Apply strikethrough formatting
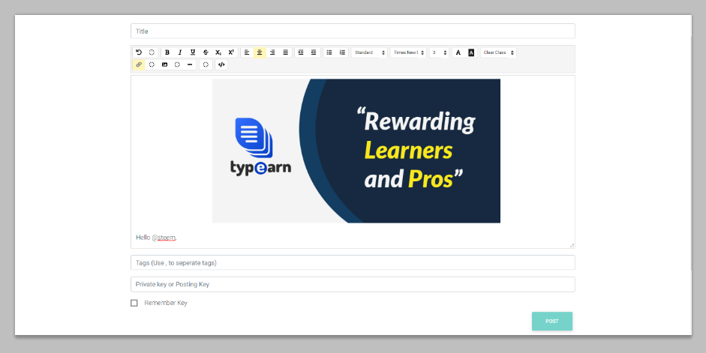The height and width of the screenshot is (353, 706). point(206,52)
